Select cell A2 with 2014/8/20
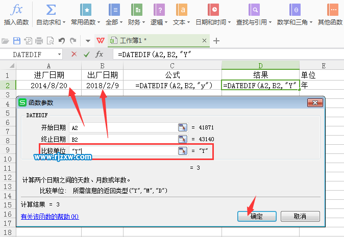 click(x=48, y=85)
